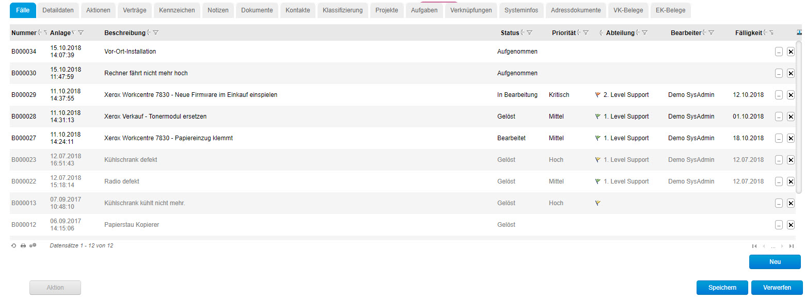Go to the next page of records
Viewport: 805px width, 299px height.
pos(782,246)
